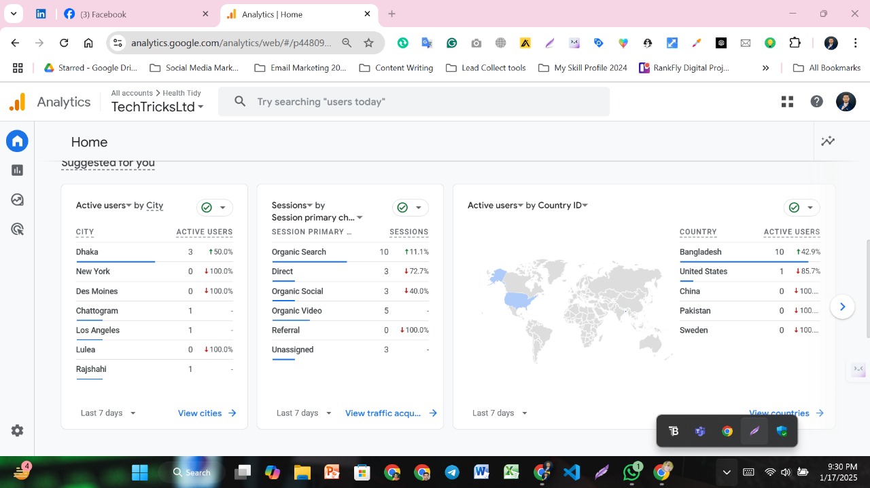The image size is (870, 488).
Task: Open Last 7 days dropdown on City card
Action: point(108,413)
